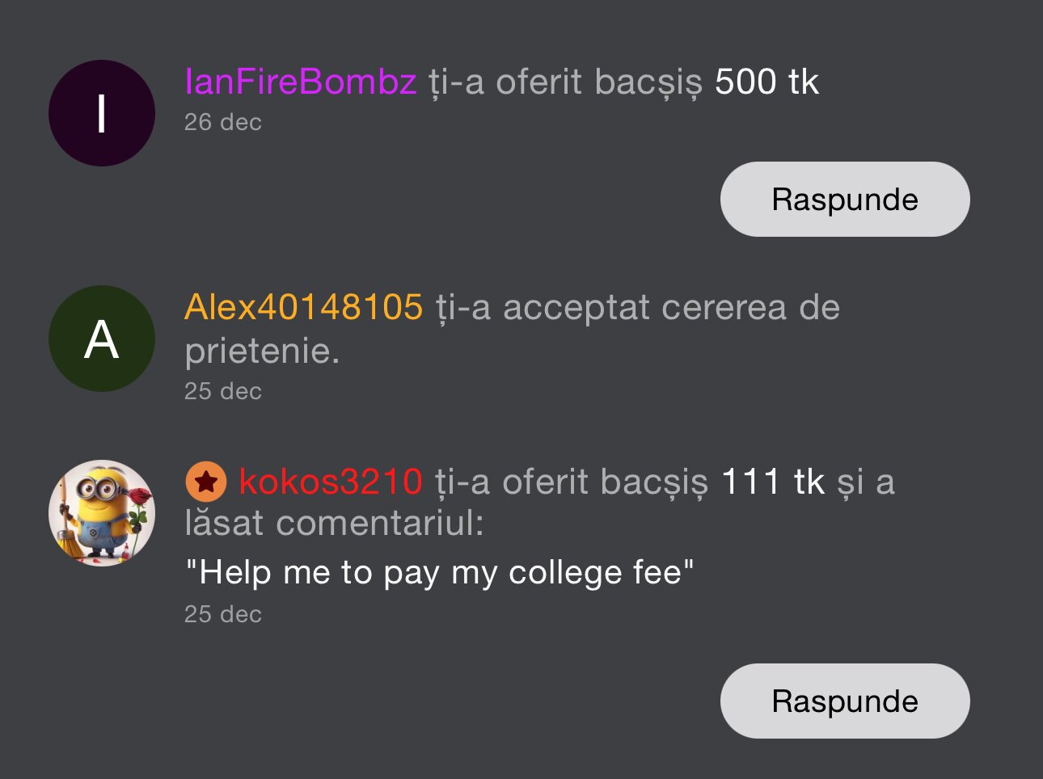The width and height of the screenshot is (1043, 779).
Task: Open IanFireBombz's profile via the username
Action: [x=300, y=82]
